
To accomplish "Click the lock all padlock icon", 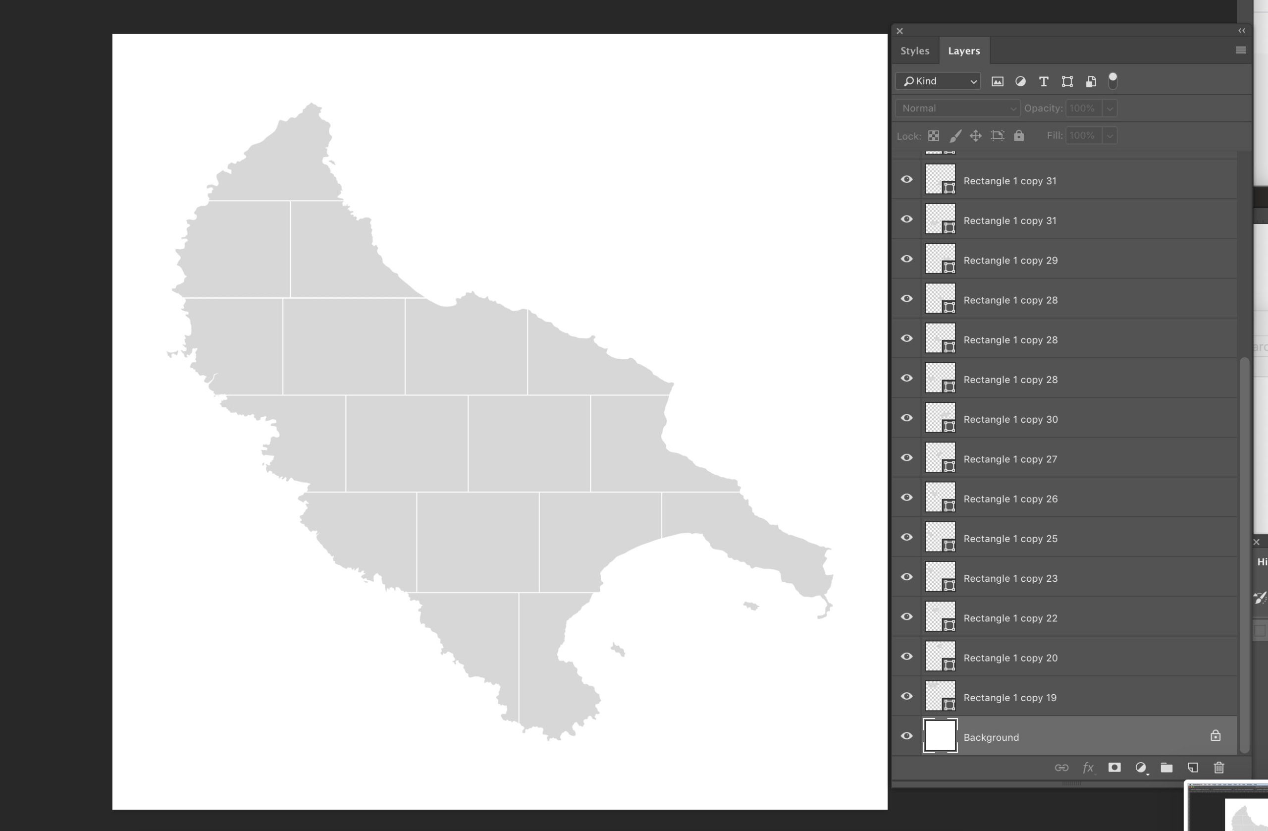I will [1019, 135].
